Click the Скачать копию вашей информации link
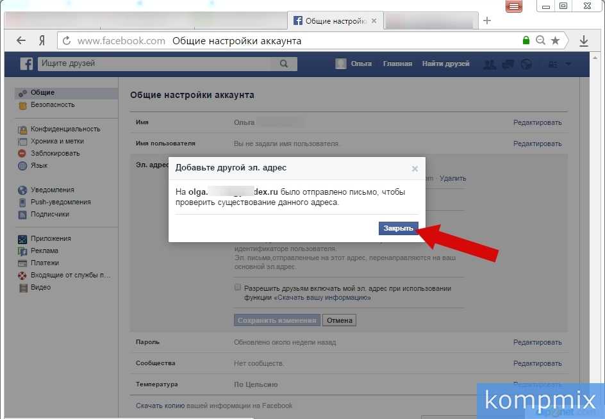 tap(214, 406)
